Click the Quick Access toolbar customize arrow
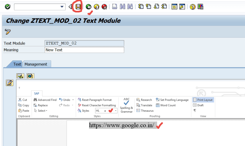 (19, 88)
